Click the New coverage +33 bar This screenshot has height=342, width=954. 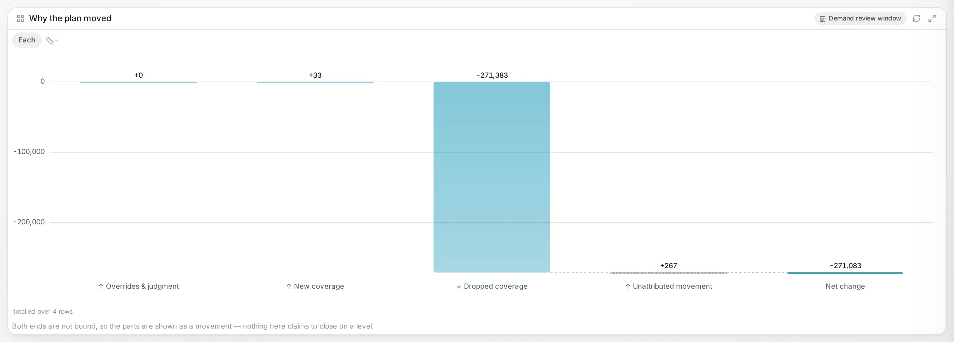[x=315, y=82]
